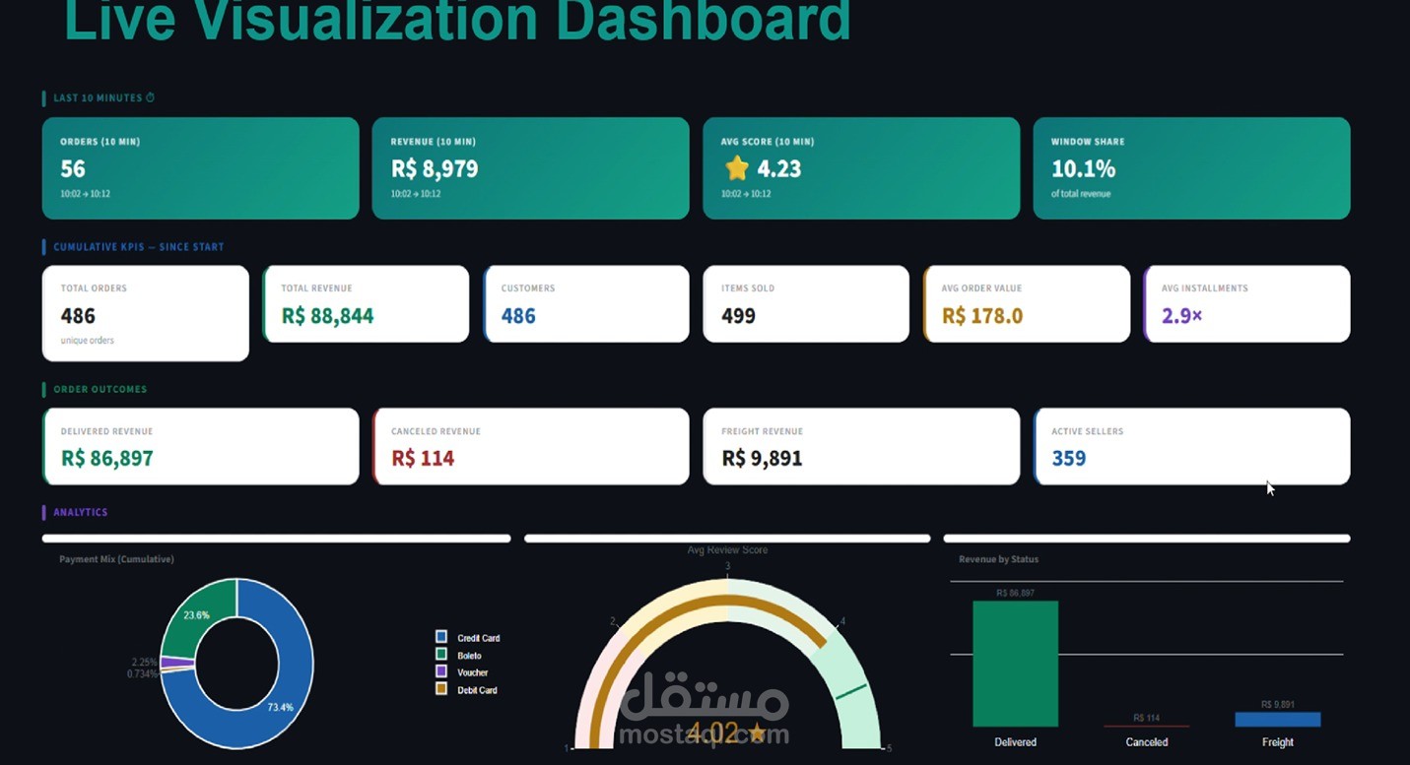Click the Voucher purple legend swatch
Viewport: 1410px width, 765px height.
click(x=441, y=671)
